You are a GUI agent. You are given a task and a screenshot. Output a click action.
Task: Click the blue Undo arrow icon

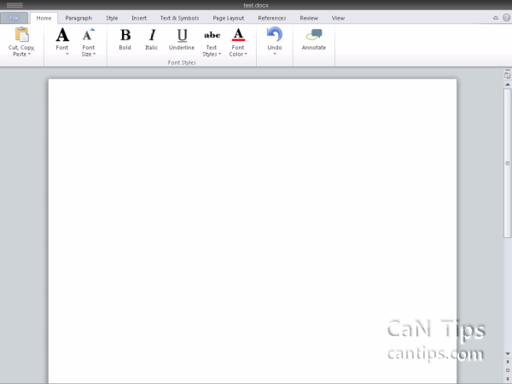[274, 34]
